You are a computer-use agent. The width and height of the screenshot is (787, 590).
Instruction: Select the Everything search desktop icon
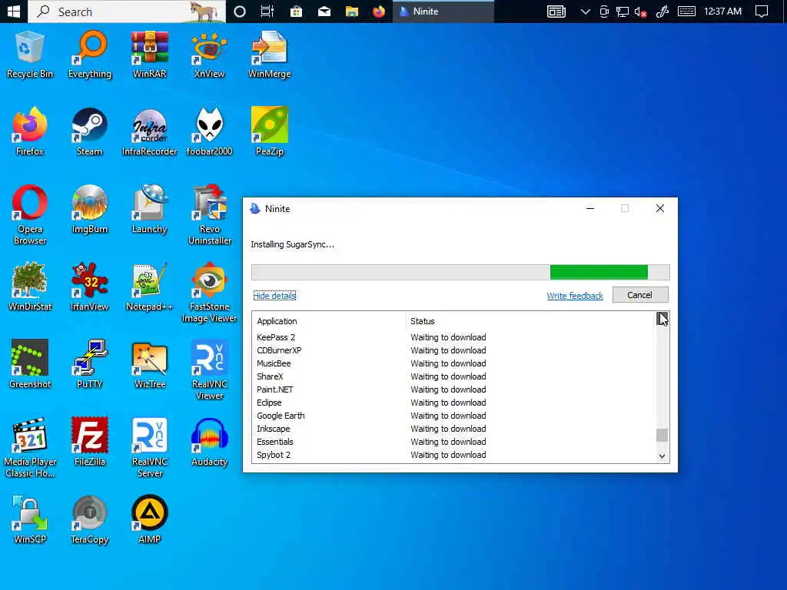click(89, 55)
